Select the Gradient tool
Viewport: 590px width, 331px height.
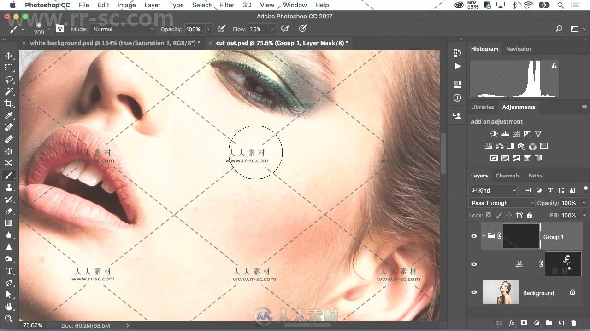(9, 223)
